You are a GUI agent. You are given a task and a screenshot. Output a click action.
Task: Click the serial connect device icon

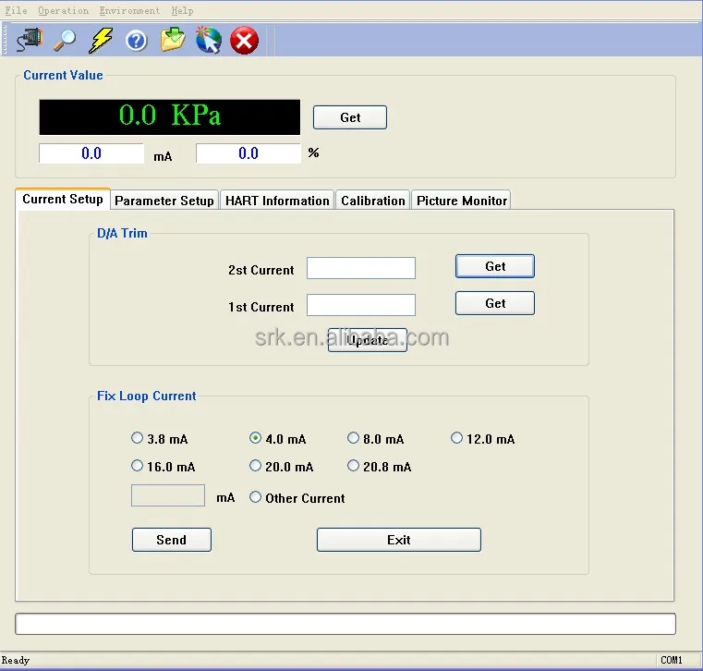pos(30,40)
